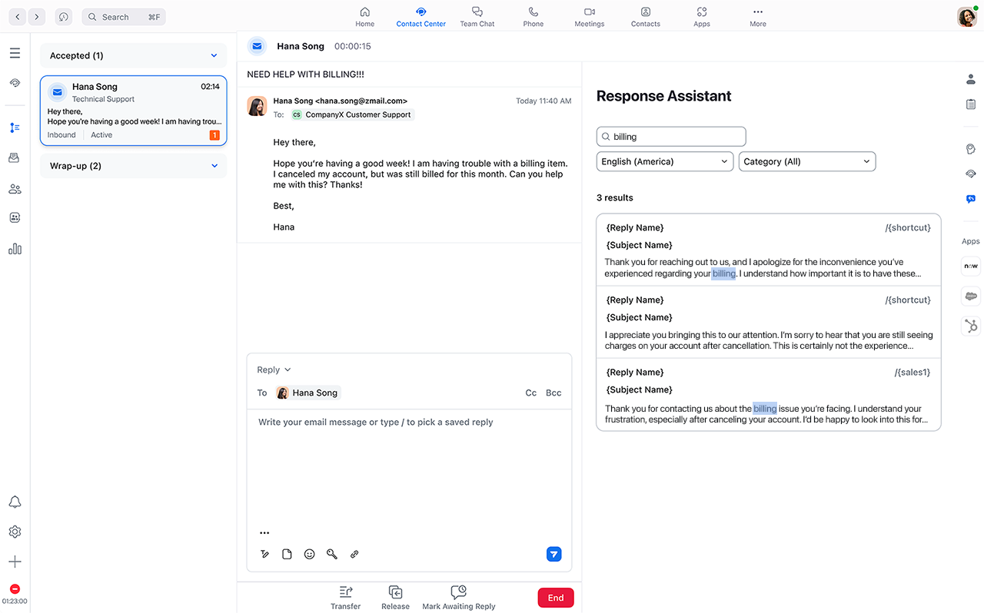The width and height of the screenshot is (984, 613).
Task: Open the Apps tab
Action: tap(702, 17)
